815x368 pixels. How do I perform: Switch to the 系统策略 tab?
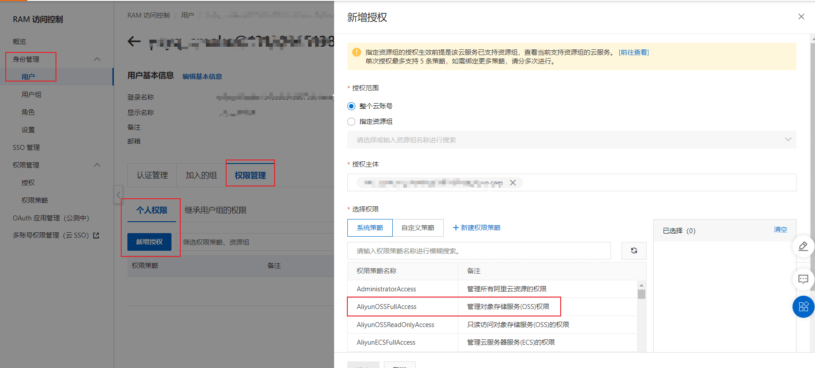coord(370,228)
